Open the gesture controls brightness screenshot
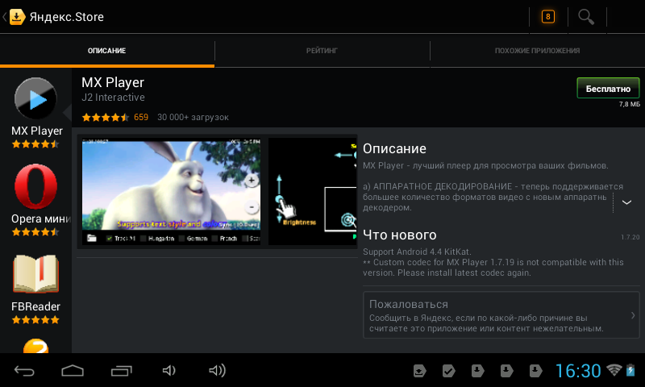Viewport: 645px width, 387px height. pos(313,190)
